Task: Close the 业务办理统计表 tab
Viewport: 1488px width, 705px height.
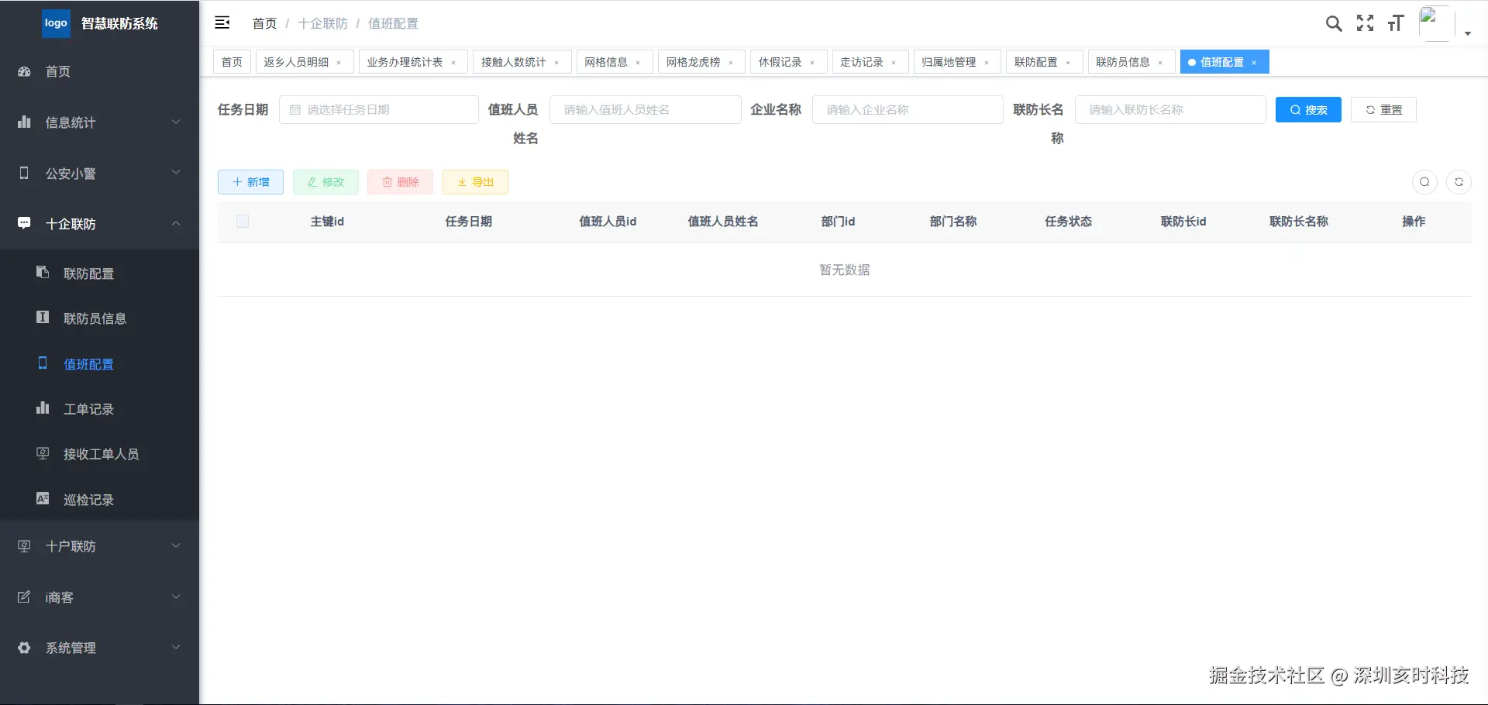Action: (x=453, y=63)
